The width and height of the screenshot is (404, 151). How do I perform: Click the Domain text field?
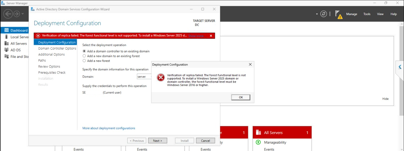pyautogui.click(x=144, y=77)
